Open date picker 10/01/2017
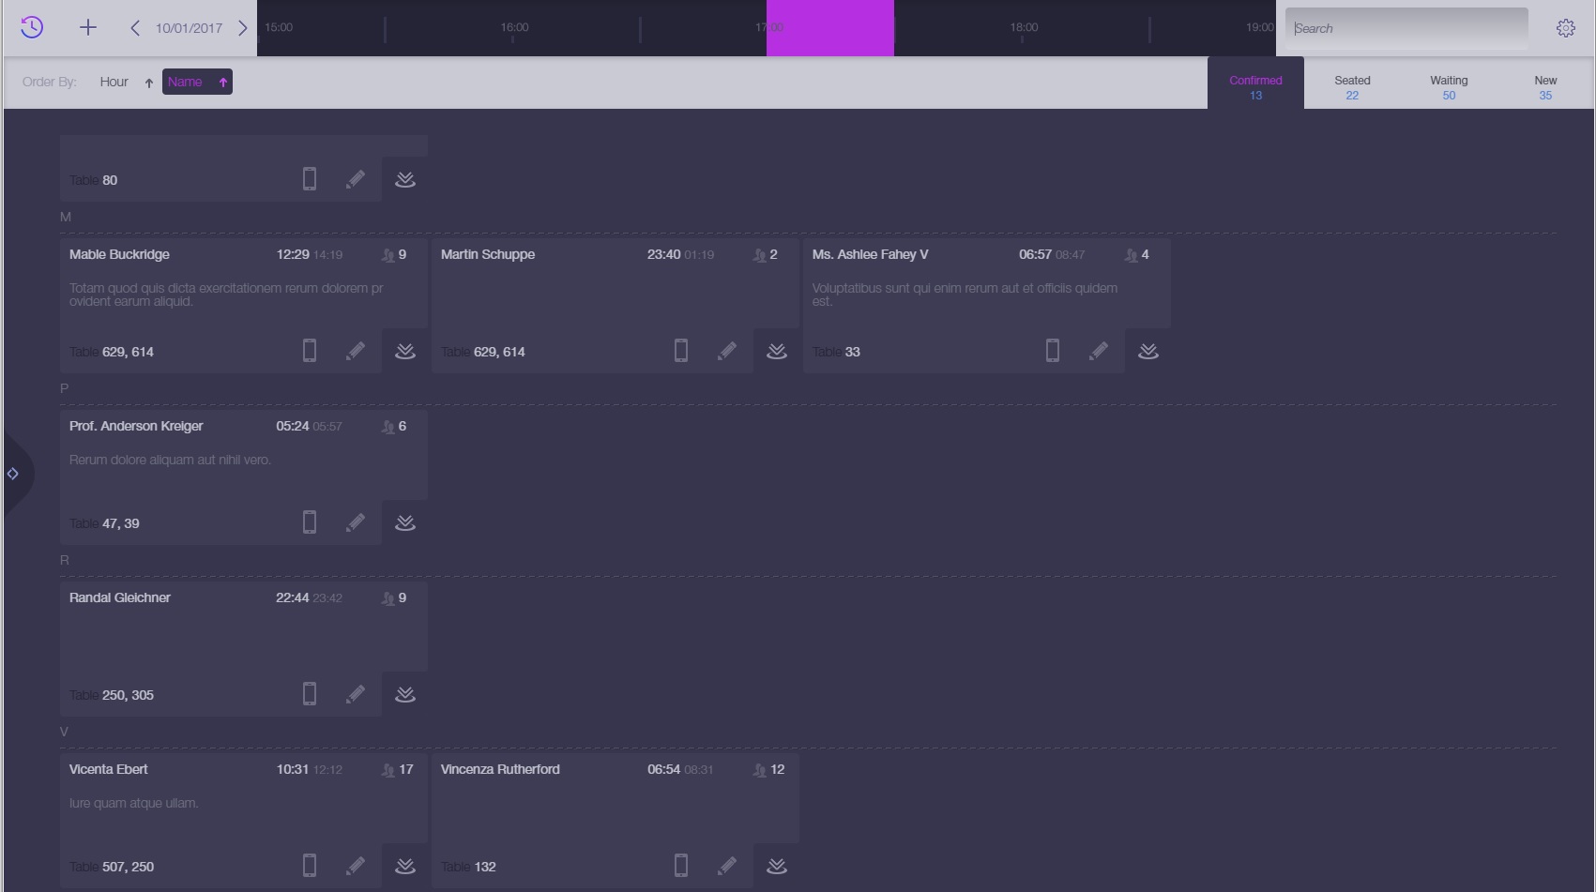The image size is (1596, 892). click(189, 28)
